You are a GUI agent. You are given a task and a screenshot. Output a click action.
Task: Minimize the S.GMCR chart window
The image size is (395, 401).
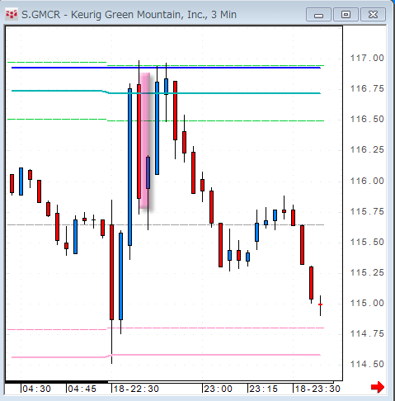coord(318,15)
